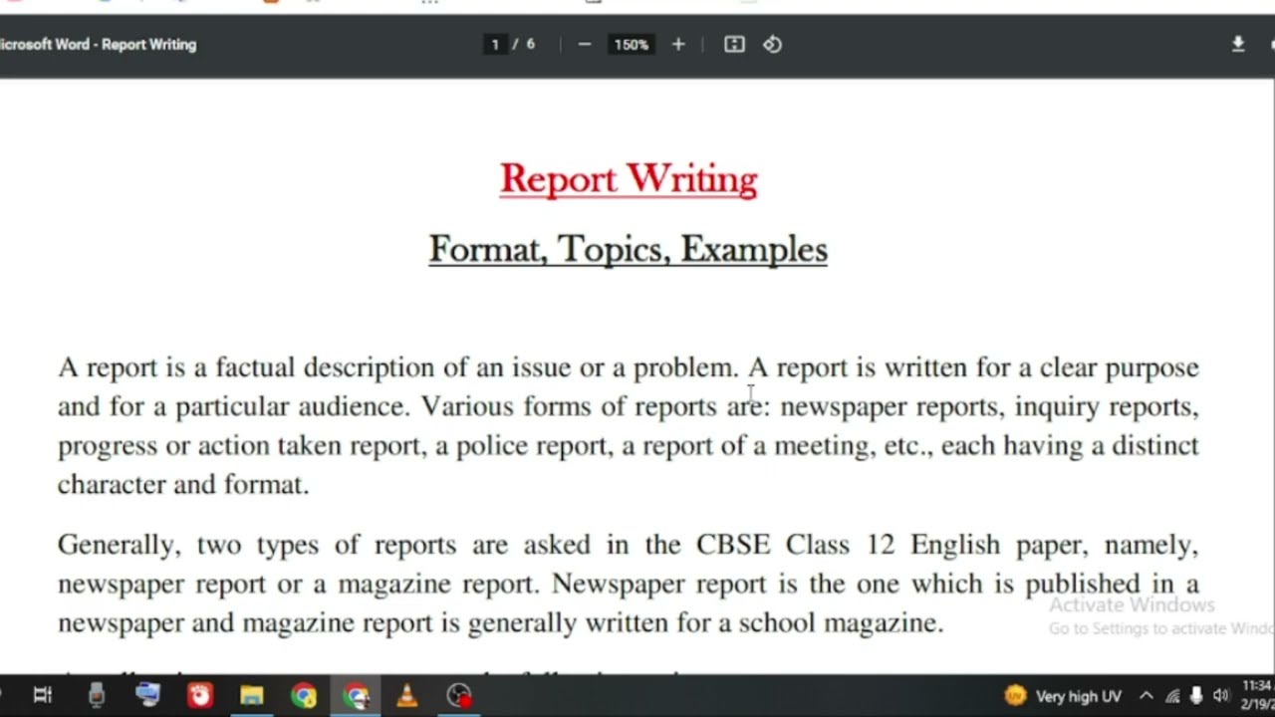Open the volume control in tray
The height and width of the screenshot is (717, 1275).
tap(1220, 696)
